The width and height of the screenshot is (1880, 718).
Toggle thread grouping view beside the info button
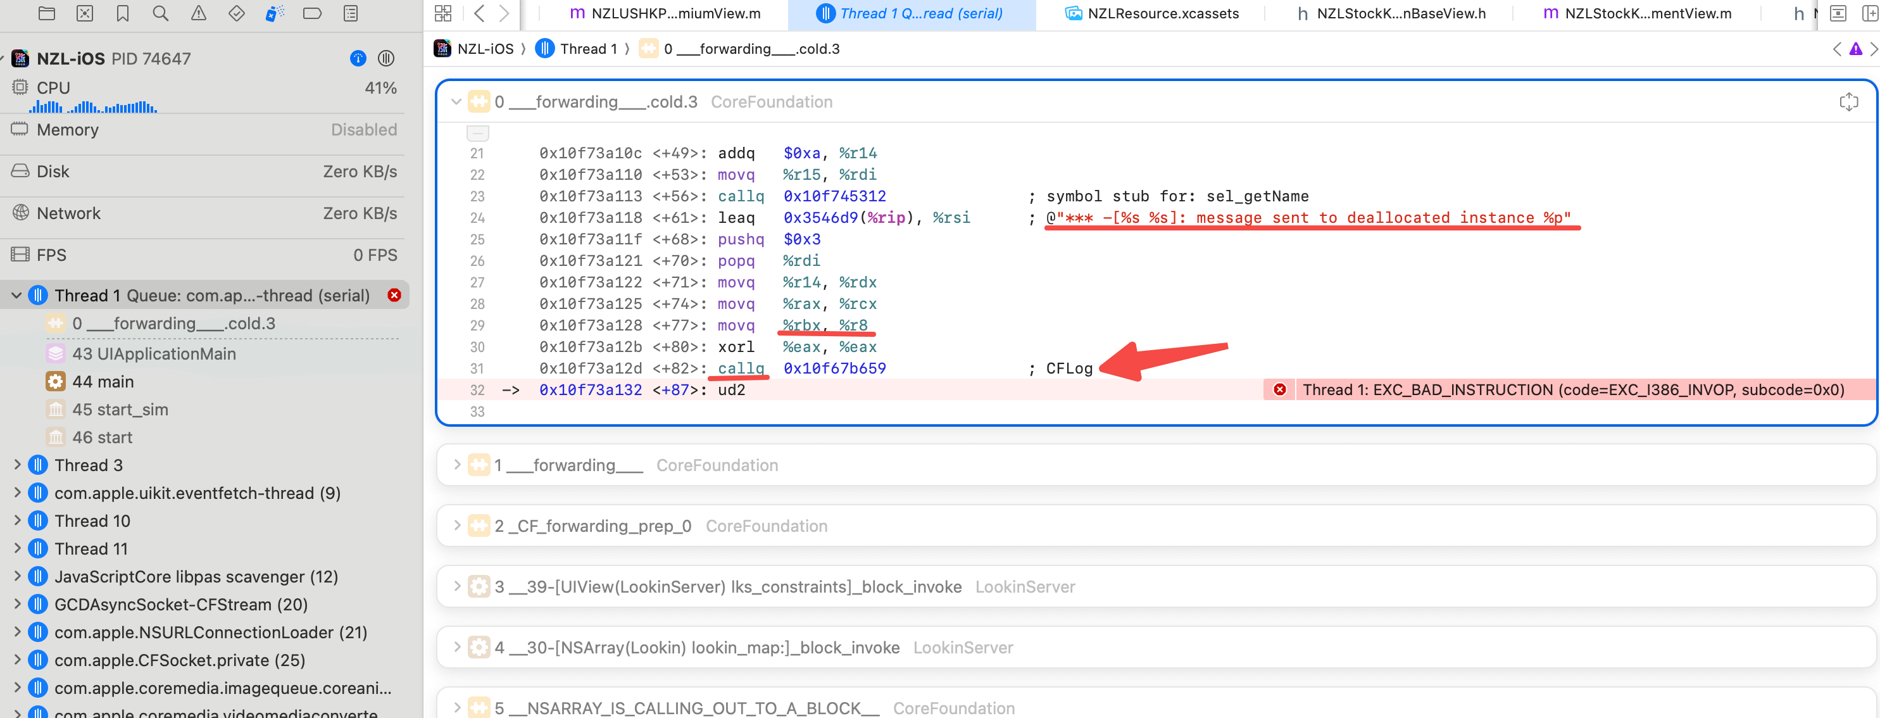[386, 58]
